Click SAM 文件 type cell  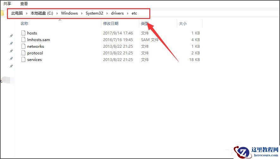pyautogui.click(x=150, y=40)
